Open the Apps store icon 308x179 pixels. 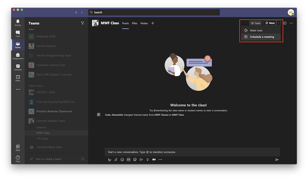[18, 147]
